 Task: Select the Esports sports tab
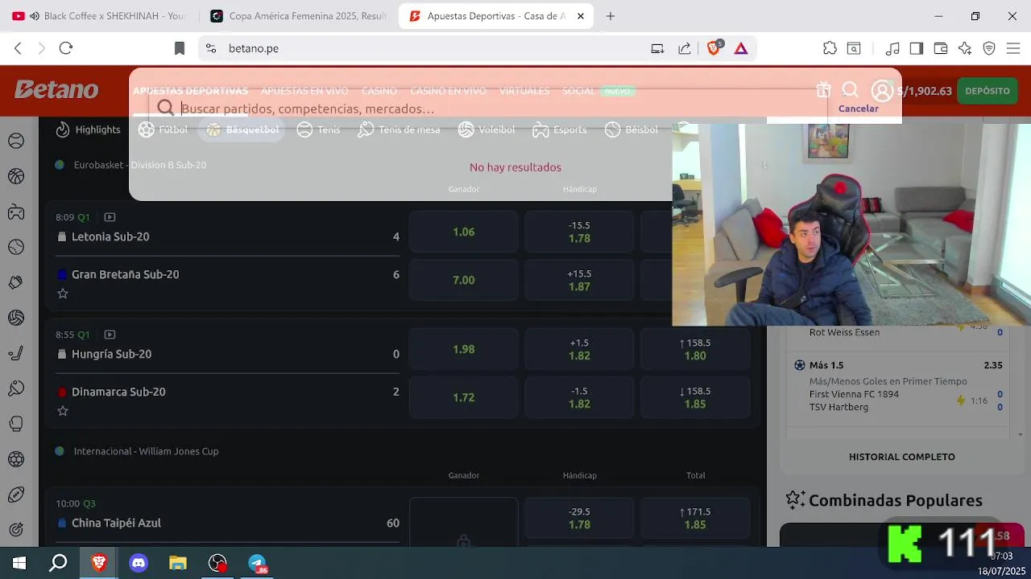pos(560,129)
